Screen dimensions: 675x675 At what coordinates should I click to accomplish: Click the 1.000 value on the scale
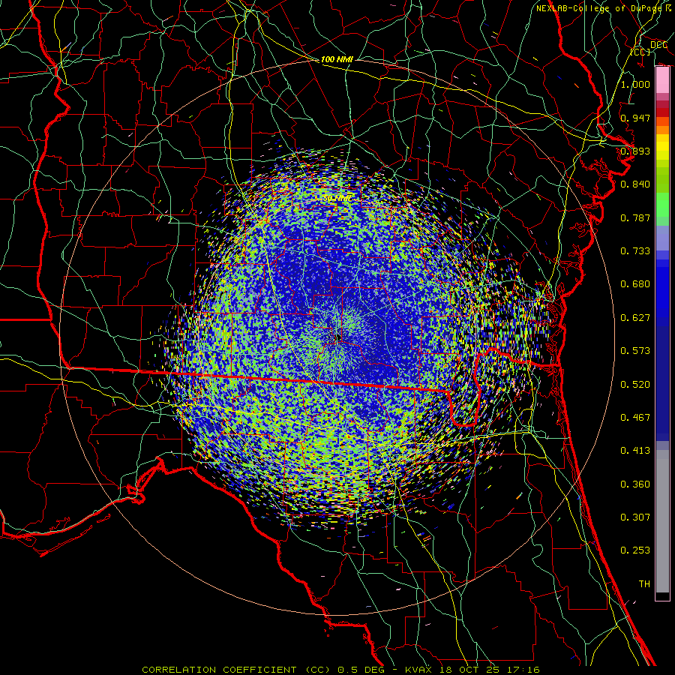635,84
